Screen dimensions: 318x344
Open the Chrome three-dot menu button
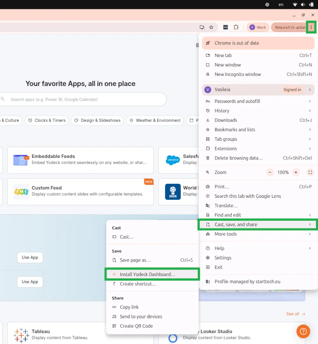point(311,27)
